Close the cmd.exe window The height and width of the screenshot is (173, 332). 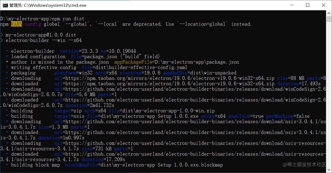point(324,5)
